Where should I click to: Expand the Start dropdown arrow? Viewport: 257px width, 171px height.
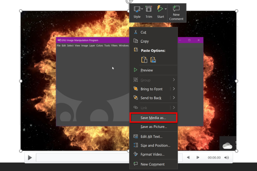pyautogui.click(x=166, y=9)
